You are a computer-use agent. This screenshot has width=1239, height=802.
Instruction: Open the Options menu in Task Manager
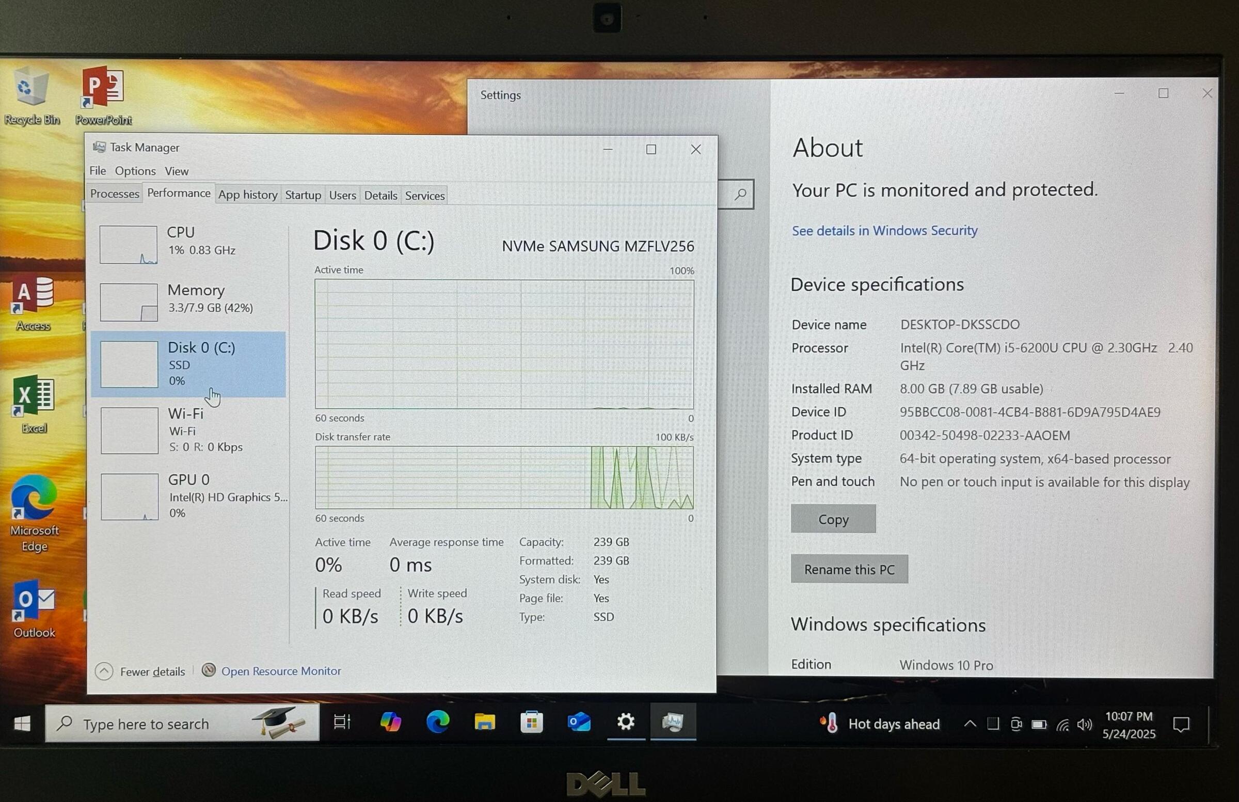[x=135, y=171]
